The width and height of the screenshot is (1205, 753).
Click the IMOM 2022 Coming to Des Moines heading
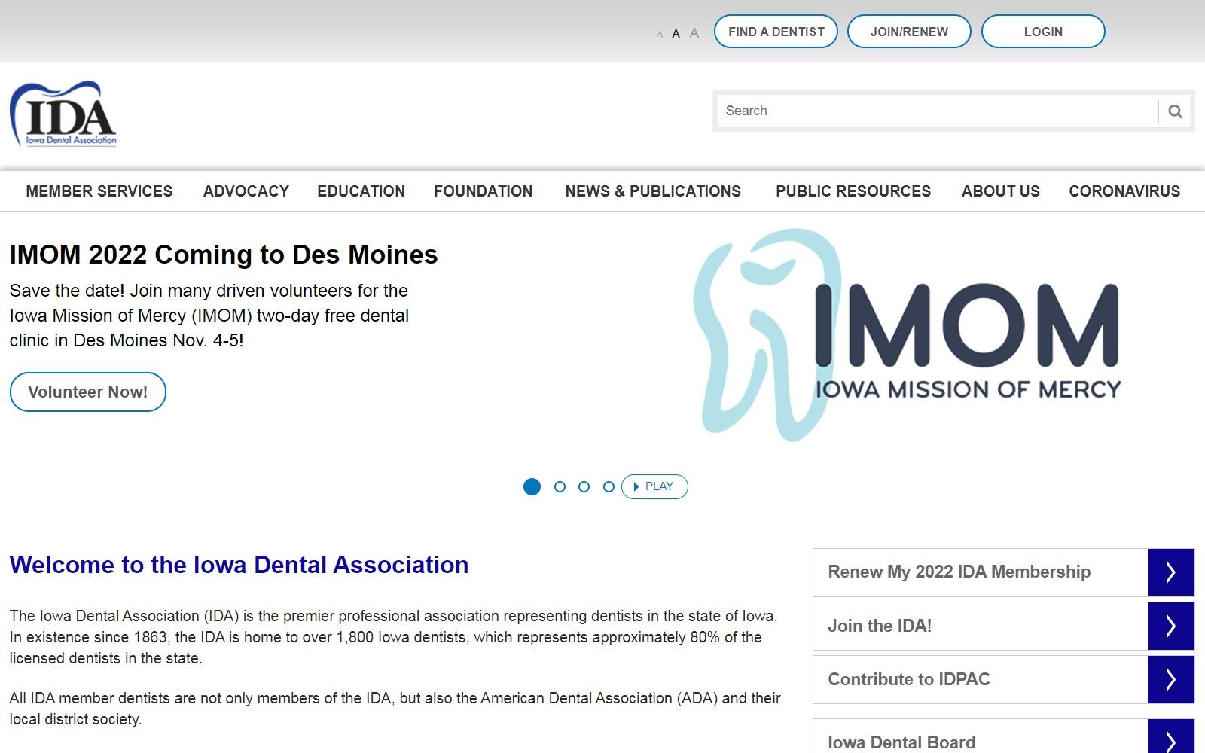pyautogui.click(x=224, y=255)
